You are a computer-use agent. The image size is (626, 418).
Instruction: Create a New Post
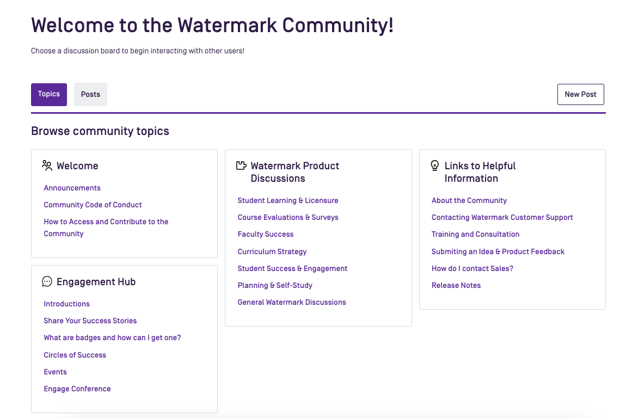pyautogui.click(x=580, y=94)
